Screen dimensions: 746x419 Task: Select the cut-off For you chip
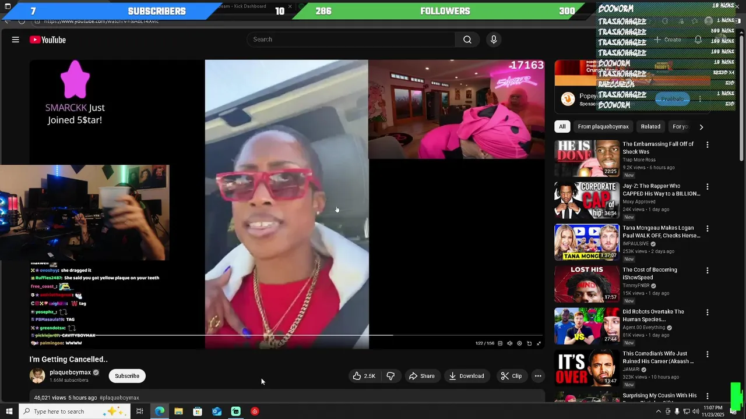(680, 127)
